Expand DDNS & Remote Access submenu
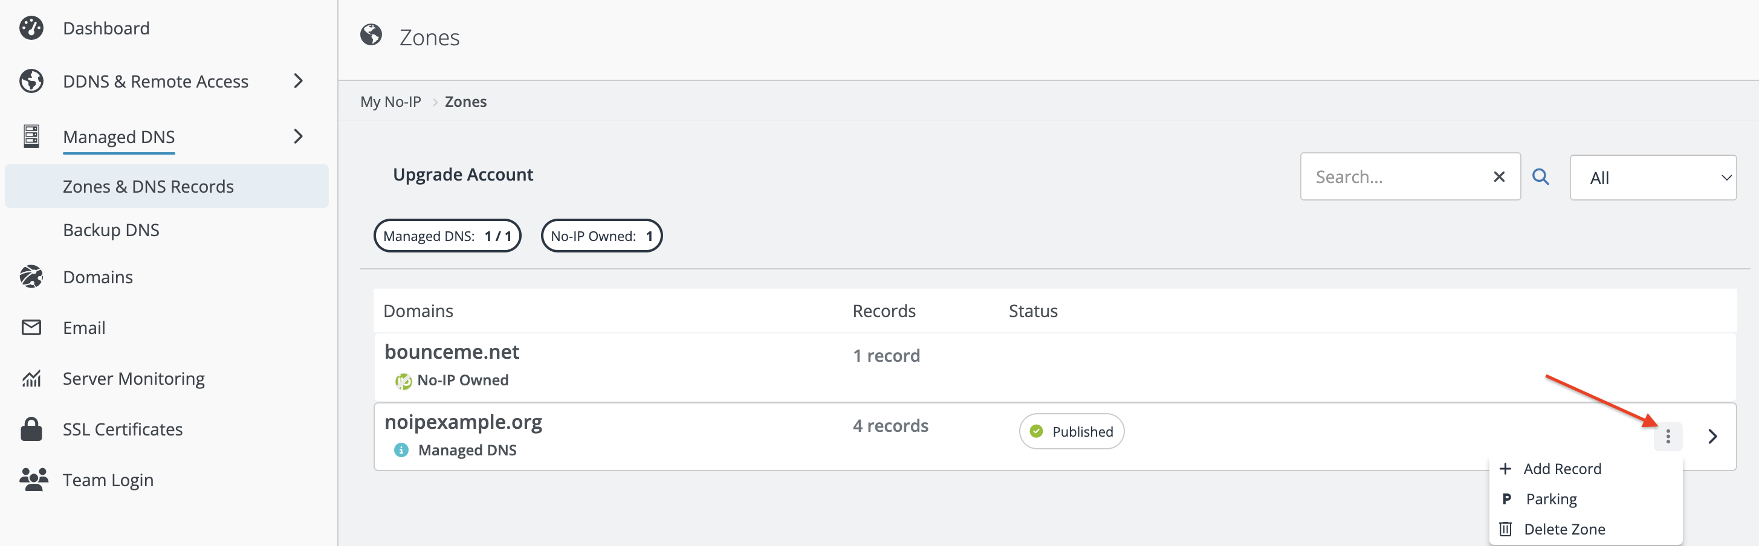Viewport: 1759px width, 546px height. 298,81
